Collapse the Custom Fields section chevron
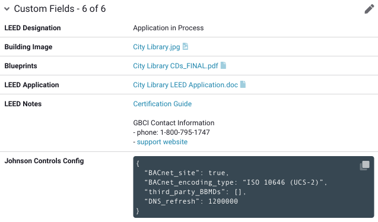This screenshot has width=378, height=222. coord(7,9)
